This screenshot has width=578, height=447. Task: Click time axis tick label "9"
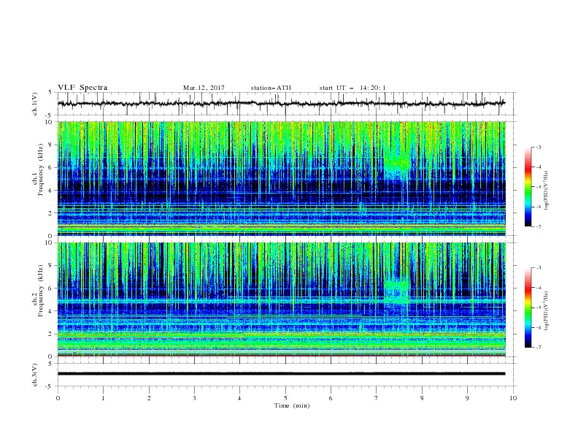click(x=467, y=398)
